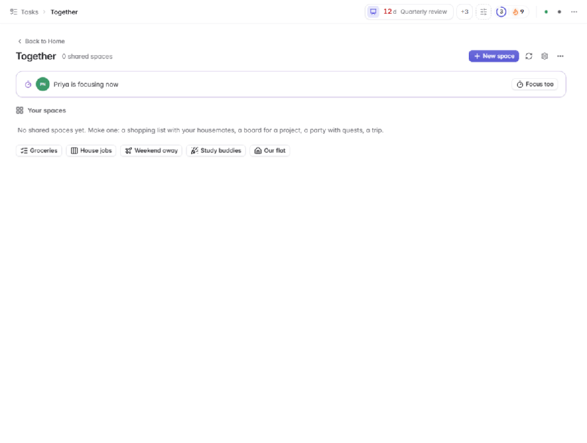Pick the Study buddies template chip

(x=216, y=150)
